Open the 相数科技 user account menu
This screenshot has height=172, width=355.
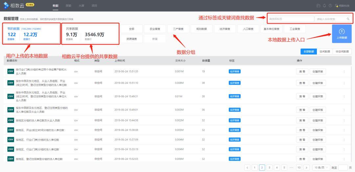pos(342,6)
